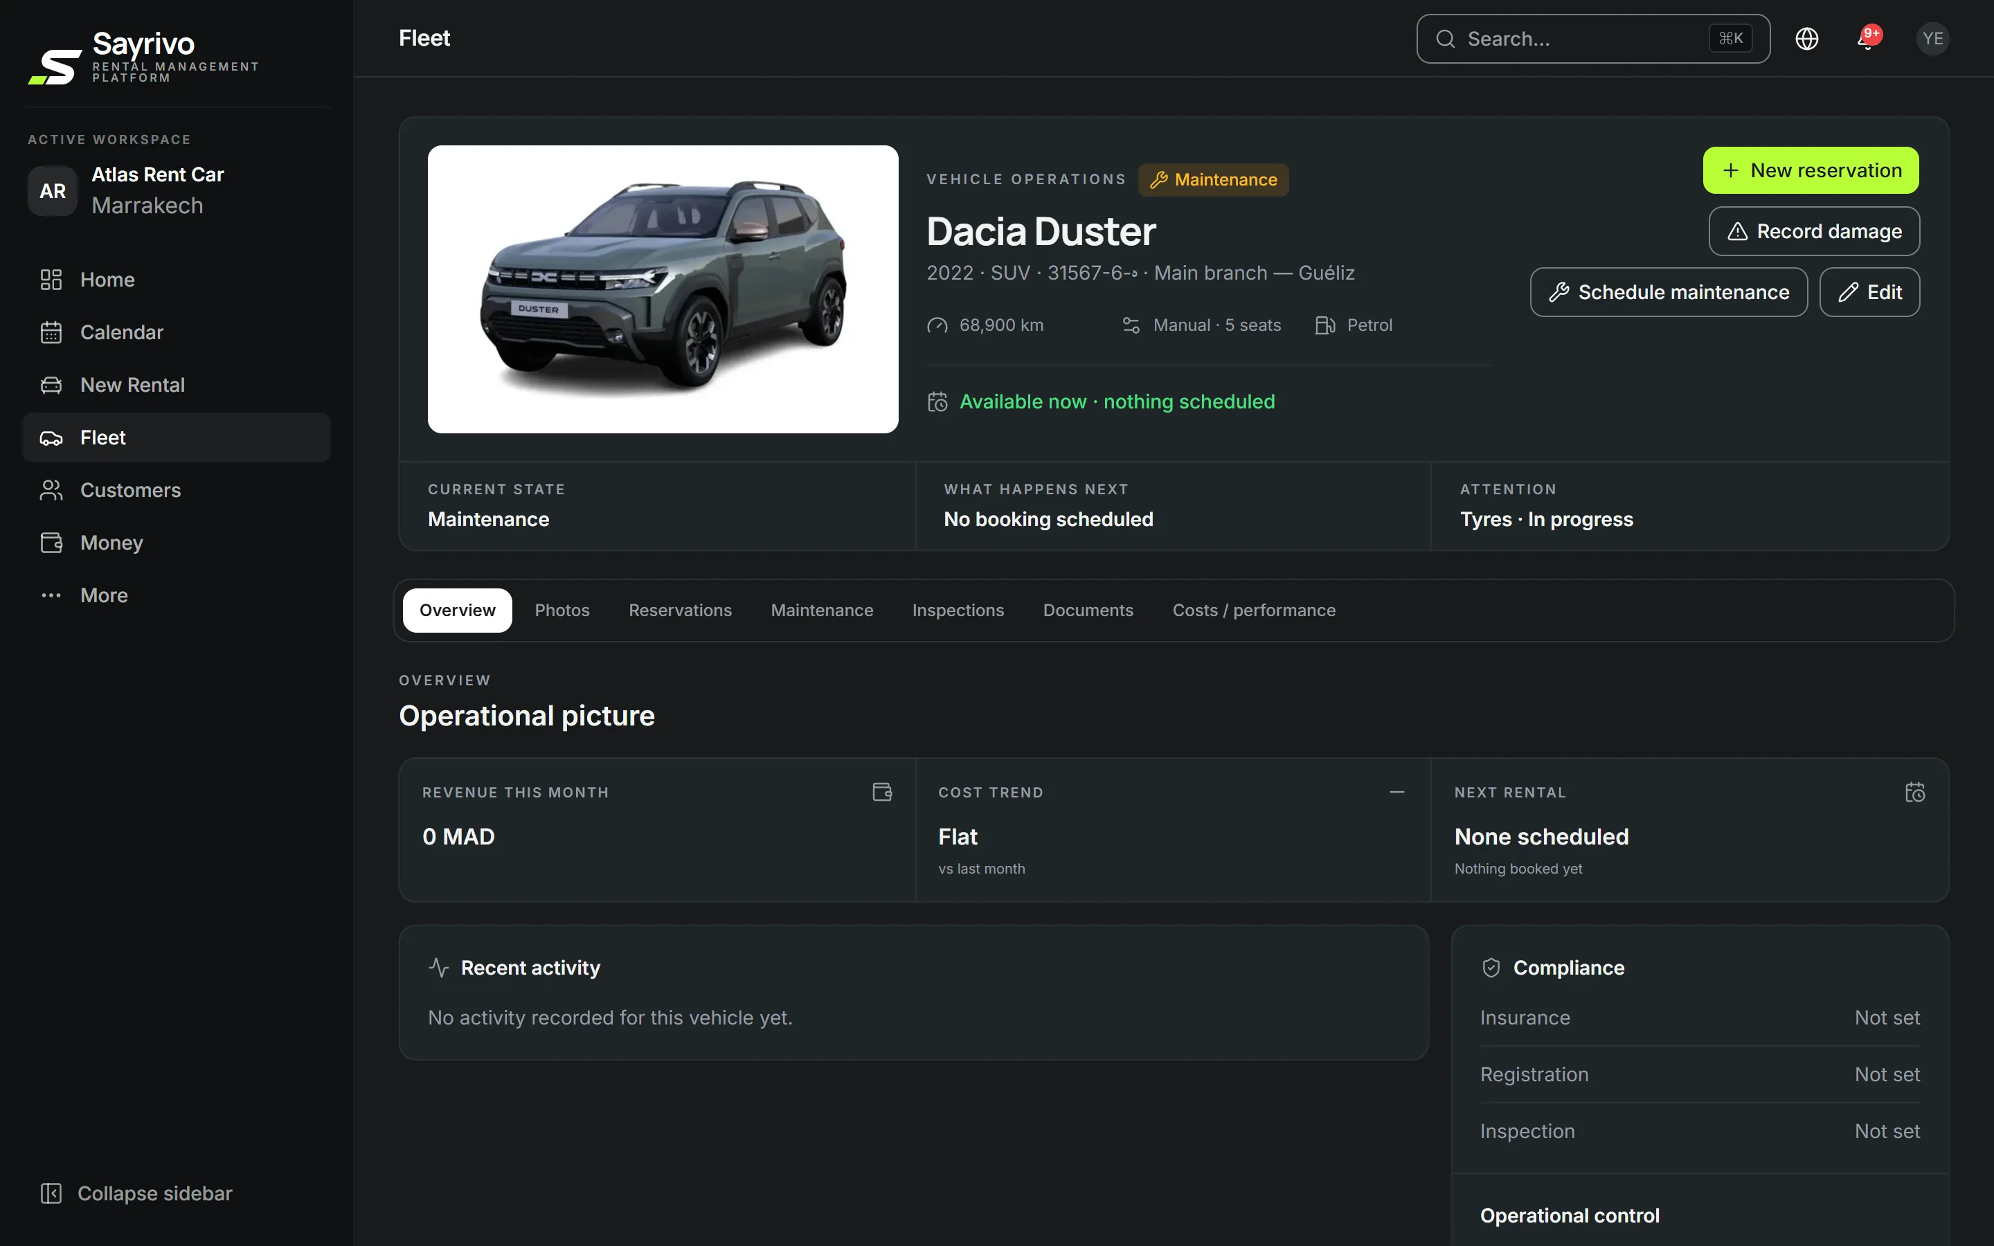Click 'Available now · nothing scheduled' status

click(x=1117, y=401)
